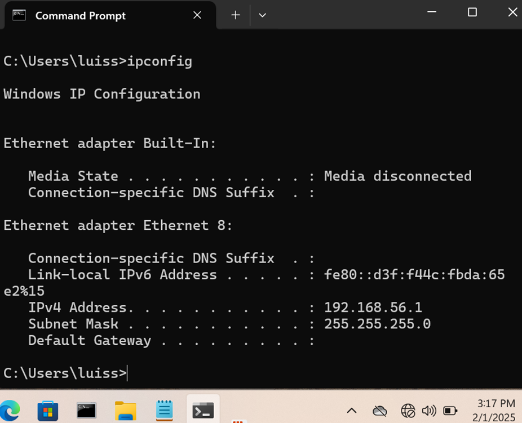Screen dimensions: 522x423
Task: Switch to the active Terminal taskbar icon
Action: pyautogui.click(x=203, y=411)
